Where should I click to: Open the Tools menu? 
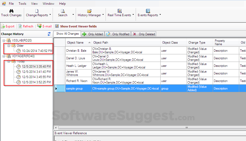23,4
